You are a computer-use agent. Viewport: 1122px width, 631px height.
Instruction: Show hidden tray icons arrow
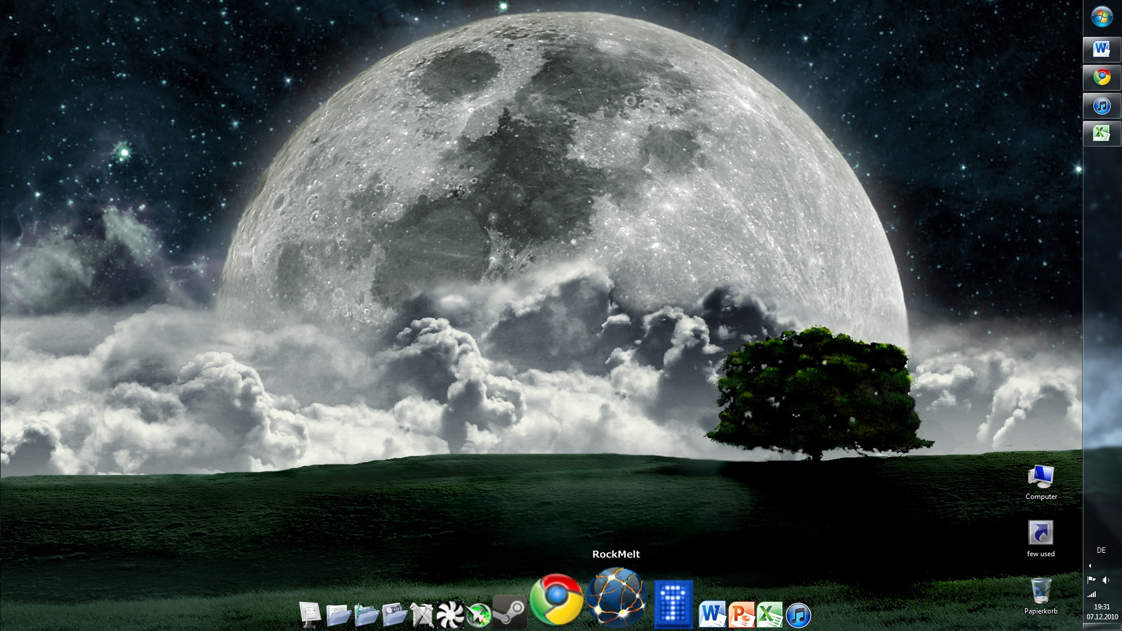click(1090, 566)
